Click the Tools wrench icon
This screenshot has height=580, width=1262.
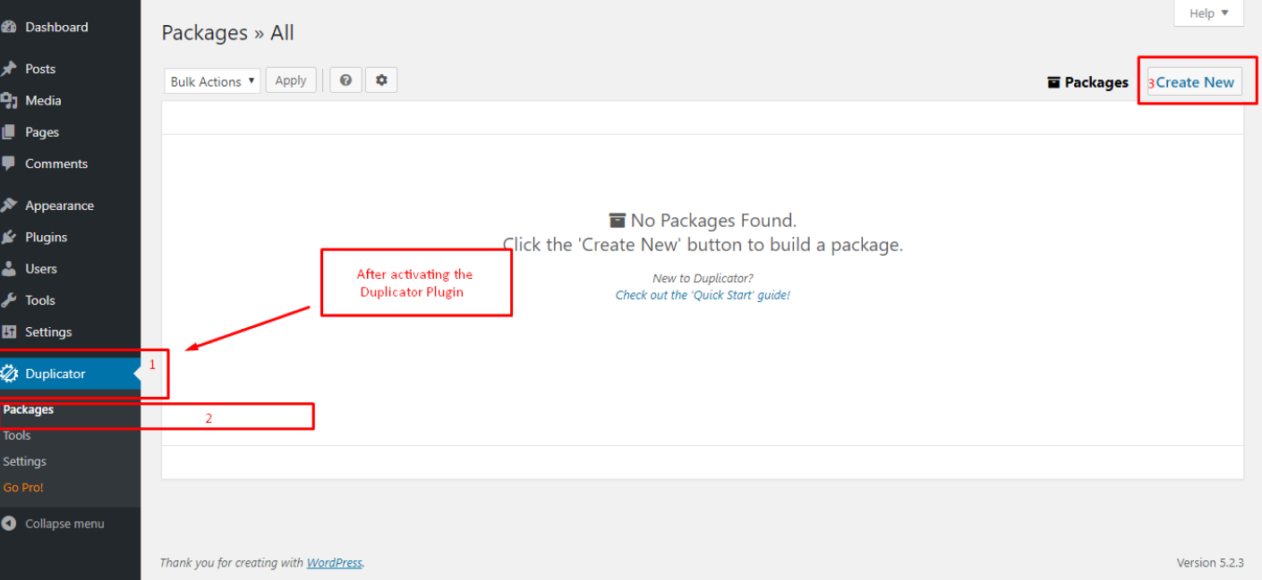tap(9, 300)
